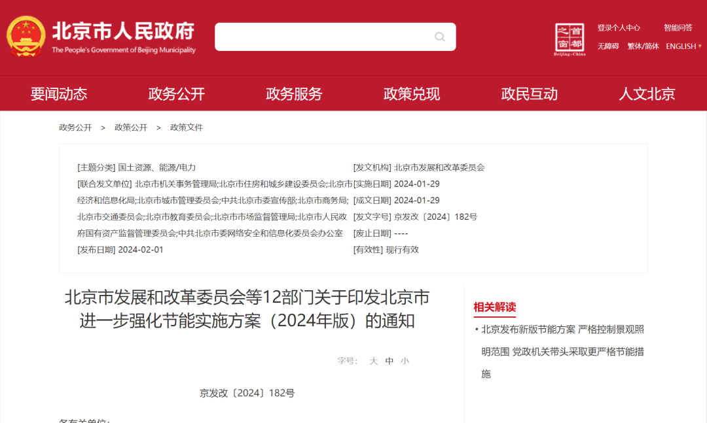Click the national emblem logo
The width and height of the screenshot is (707, 423).
(26, 37)
